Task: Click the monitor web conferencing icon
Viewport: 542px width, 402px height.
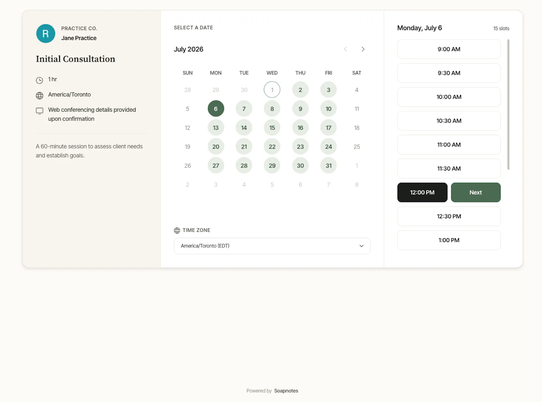Action: tap(40, 111)
